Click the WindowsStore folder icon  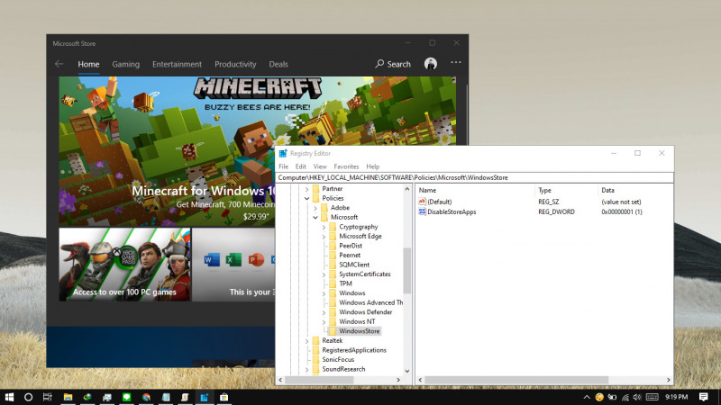coord(333,331)
